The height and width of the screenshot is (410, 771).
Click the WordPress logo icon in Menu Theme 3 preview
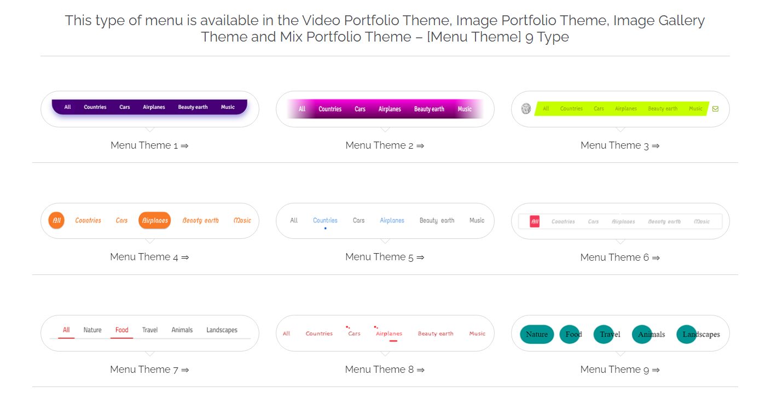click(x=526, y=109)
